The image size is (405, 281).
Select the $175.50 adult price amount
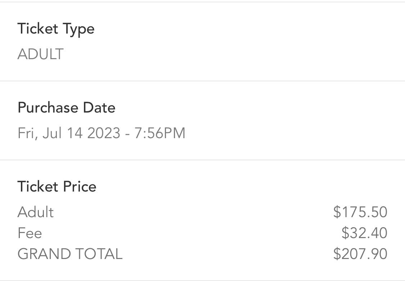click(x=360, y=212)
